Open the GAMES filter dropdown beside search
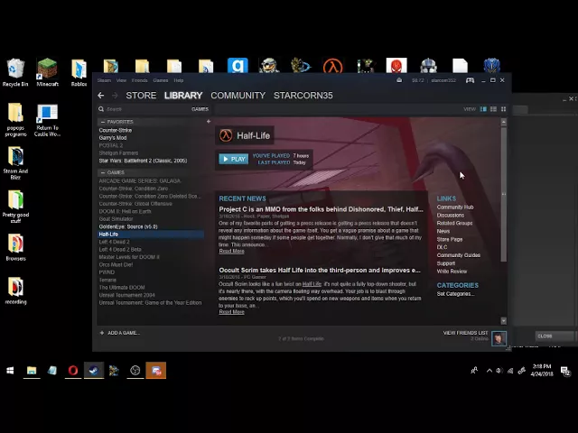 pyautogui.click(x=200, y=109)
